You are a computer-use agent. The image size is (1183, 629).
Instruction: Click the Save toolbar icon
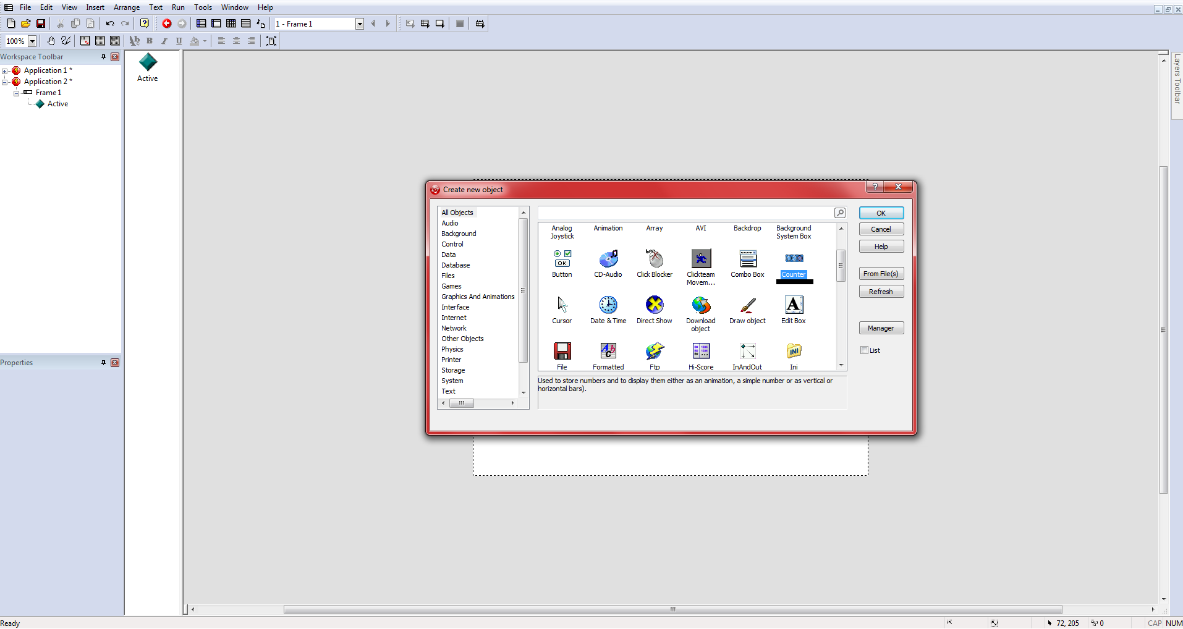point(41,23)
